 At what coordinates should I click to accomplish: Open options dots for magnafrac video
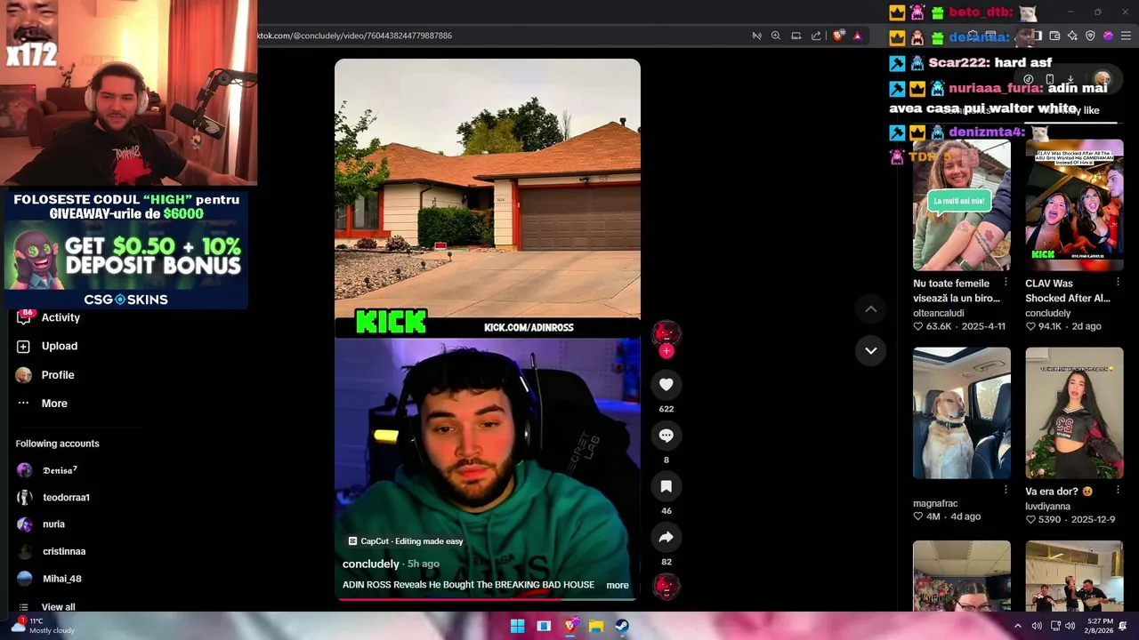point(1006,490)
